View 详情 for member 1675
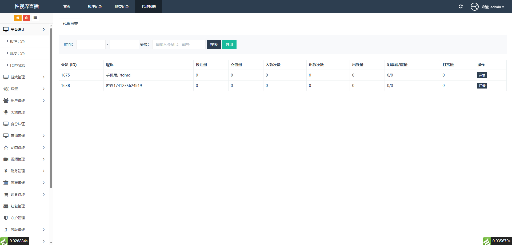The width and height of the screenshot is (512, 245). coord(482,75)
